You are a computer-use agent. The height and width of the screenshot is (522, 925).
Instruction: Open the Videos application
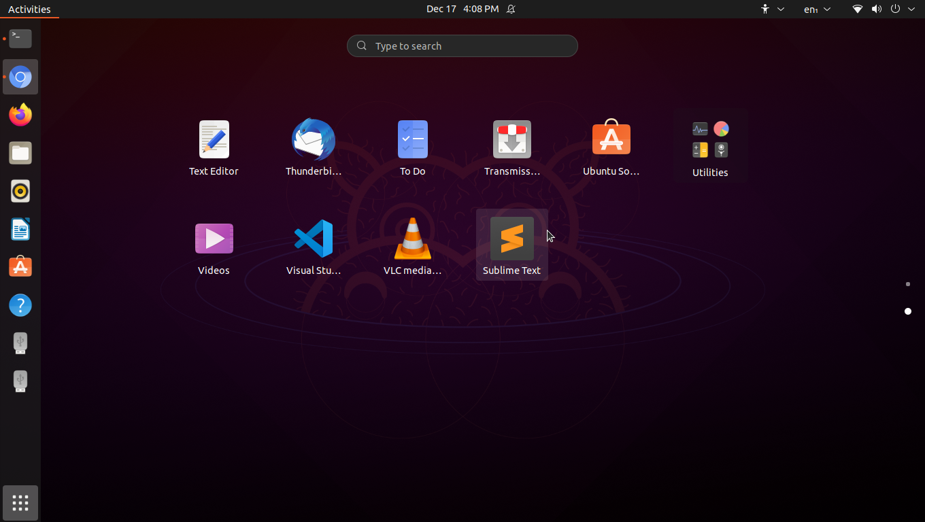coord(214,239)
